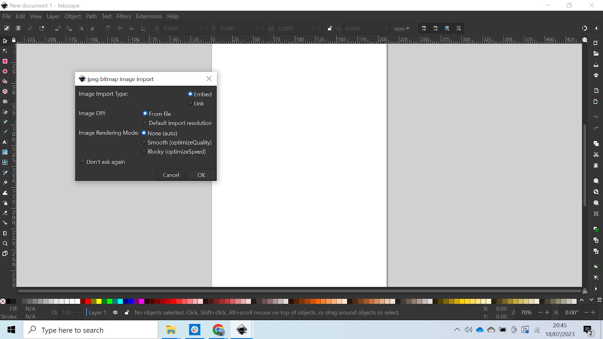
Task: Choose Default import resolution for Image DPI
Action: [x=145, y=122]
